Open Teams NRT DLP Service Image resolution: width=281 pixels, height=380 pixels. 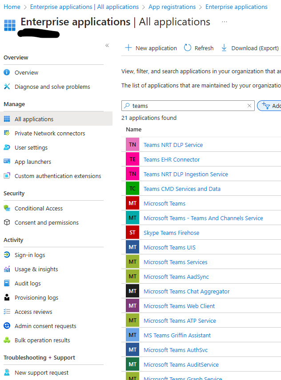(x=173, y=145)
